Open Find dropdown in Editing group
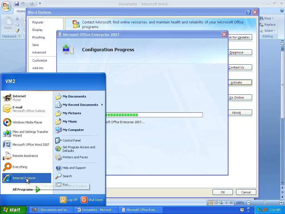 (273, 18)
